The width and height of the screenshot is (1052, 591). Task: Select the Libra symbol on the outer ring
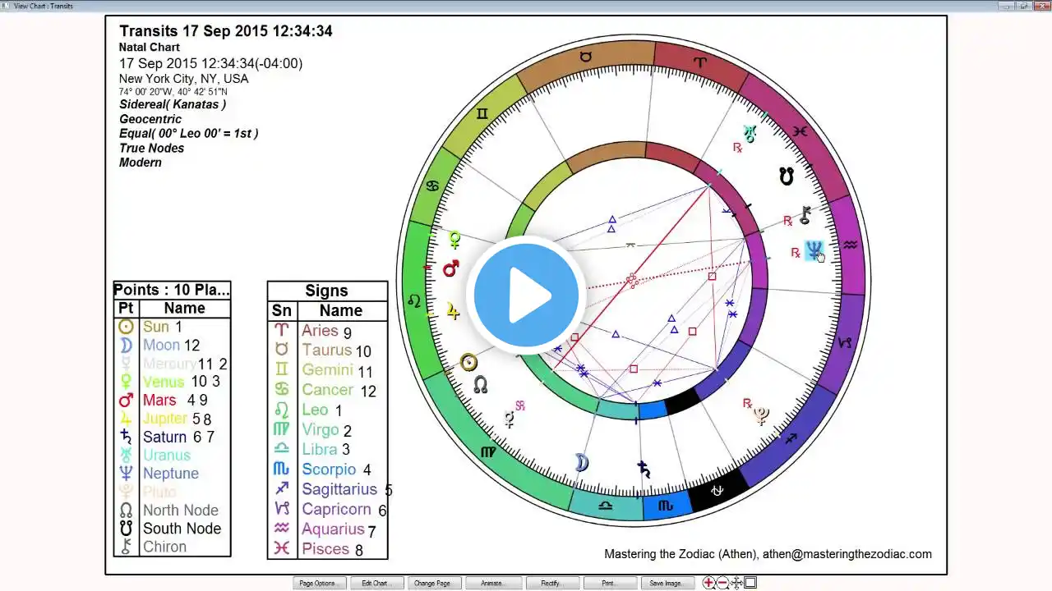[x=606, y=506]
